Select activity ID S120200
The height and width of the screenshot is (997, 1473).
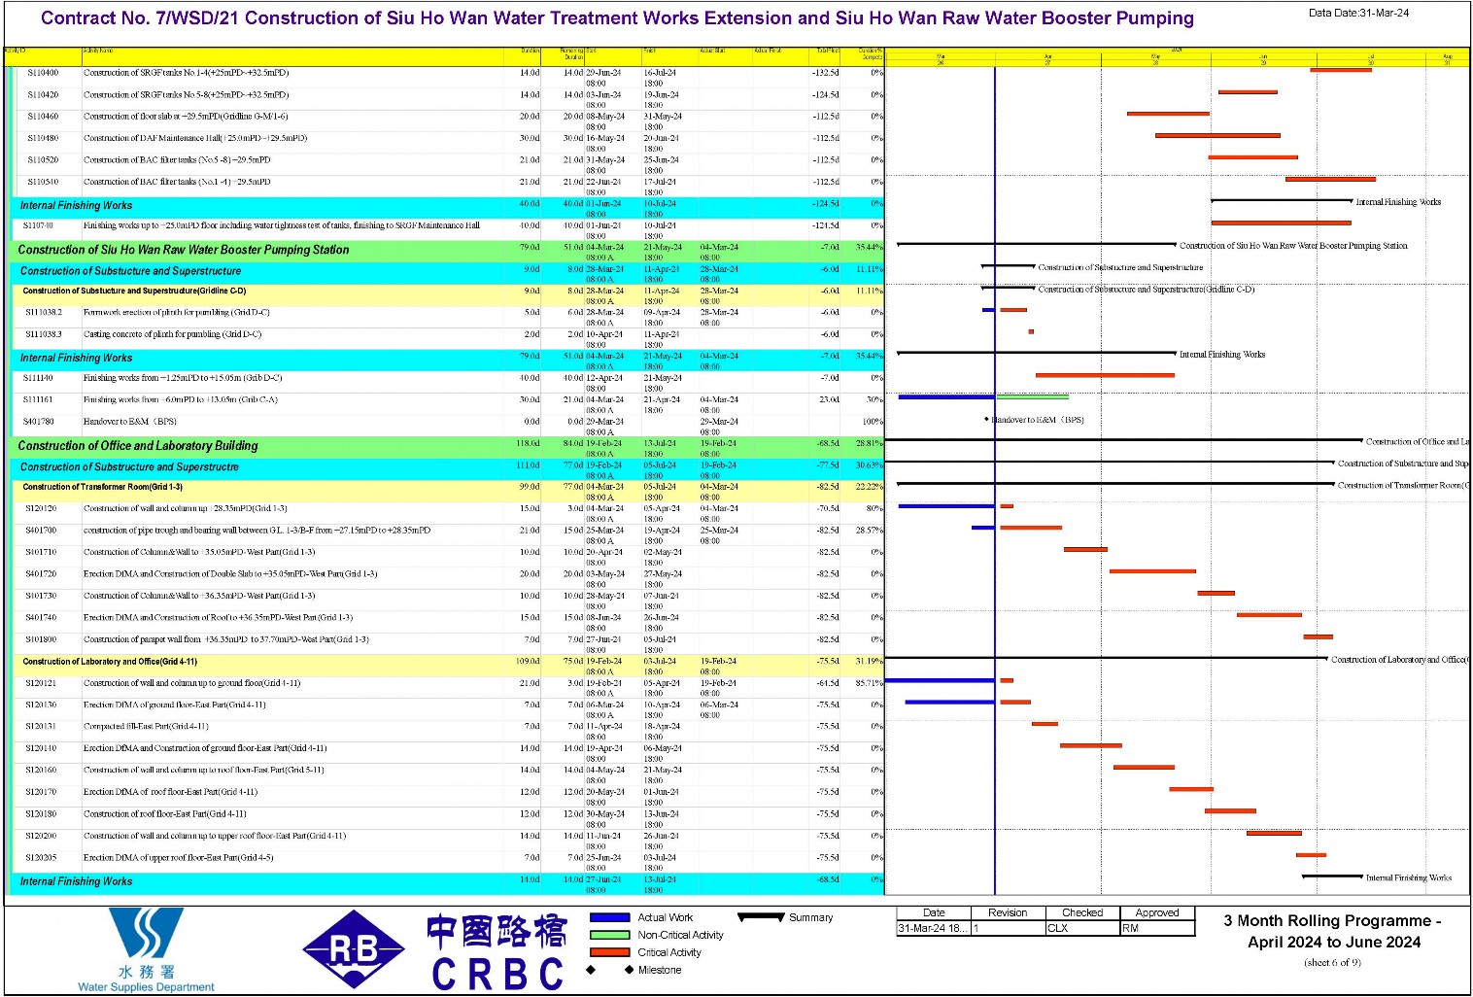tap(41, 836)
